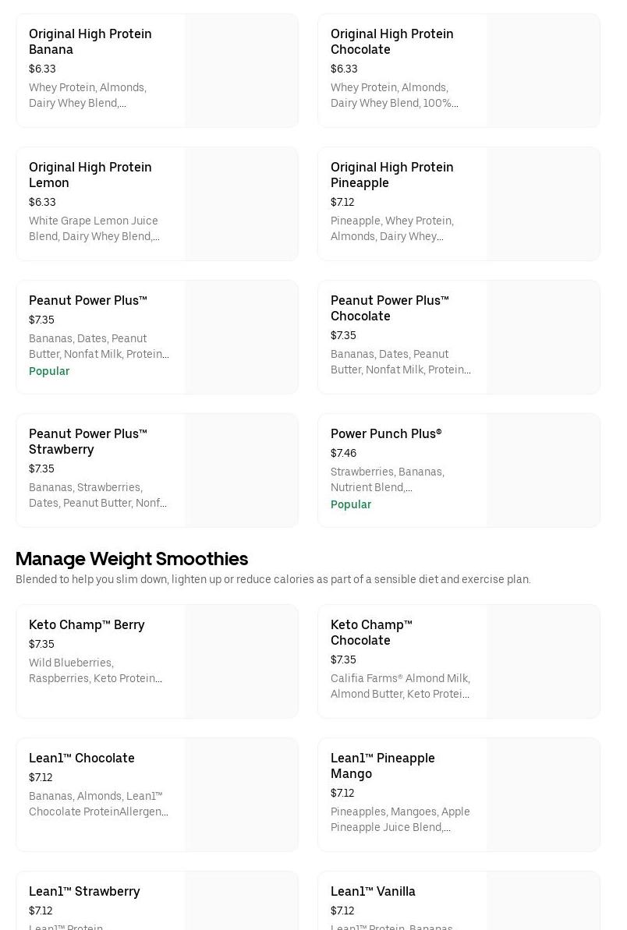The height and width of the screenshot is (930, 627).
Task: Click the Keto Champ Berry image thumbnail
Action: (x=241, y=661)
